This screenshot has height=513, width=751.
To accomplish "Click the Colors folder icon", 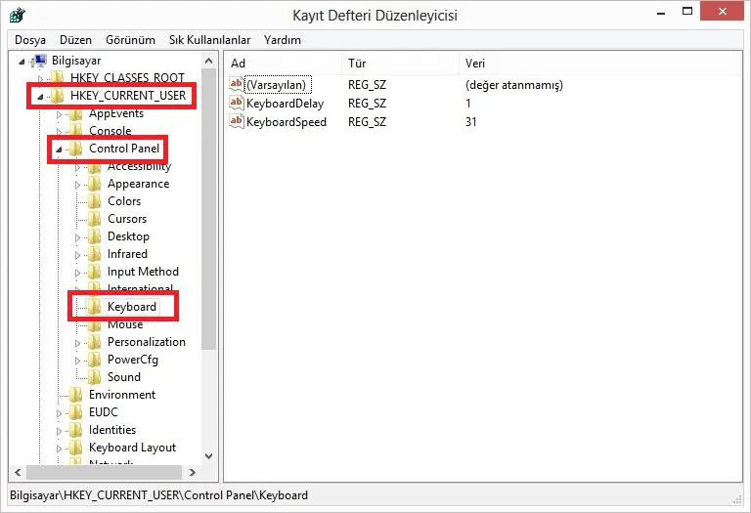I will pos(94,201).
